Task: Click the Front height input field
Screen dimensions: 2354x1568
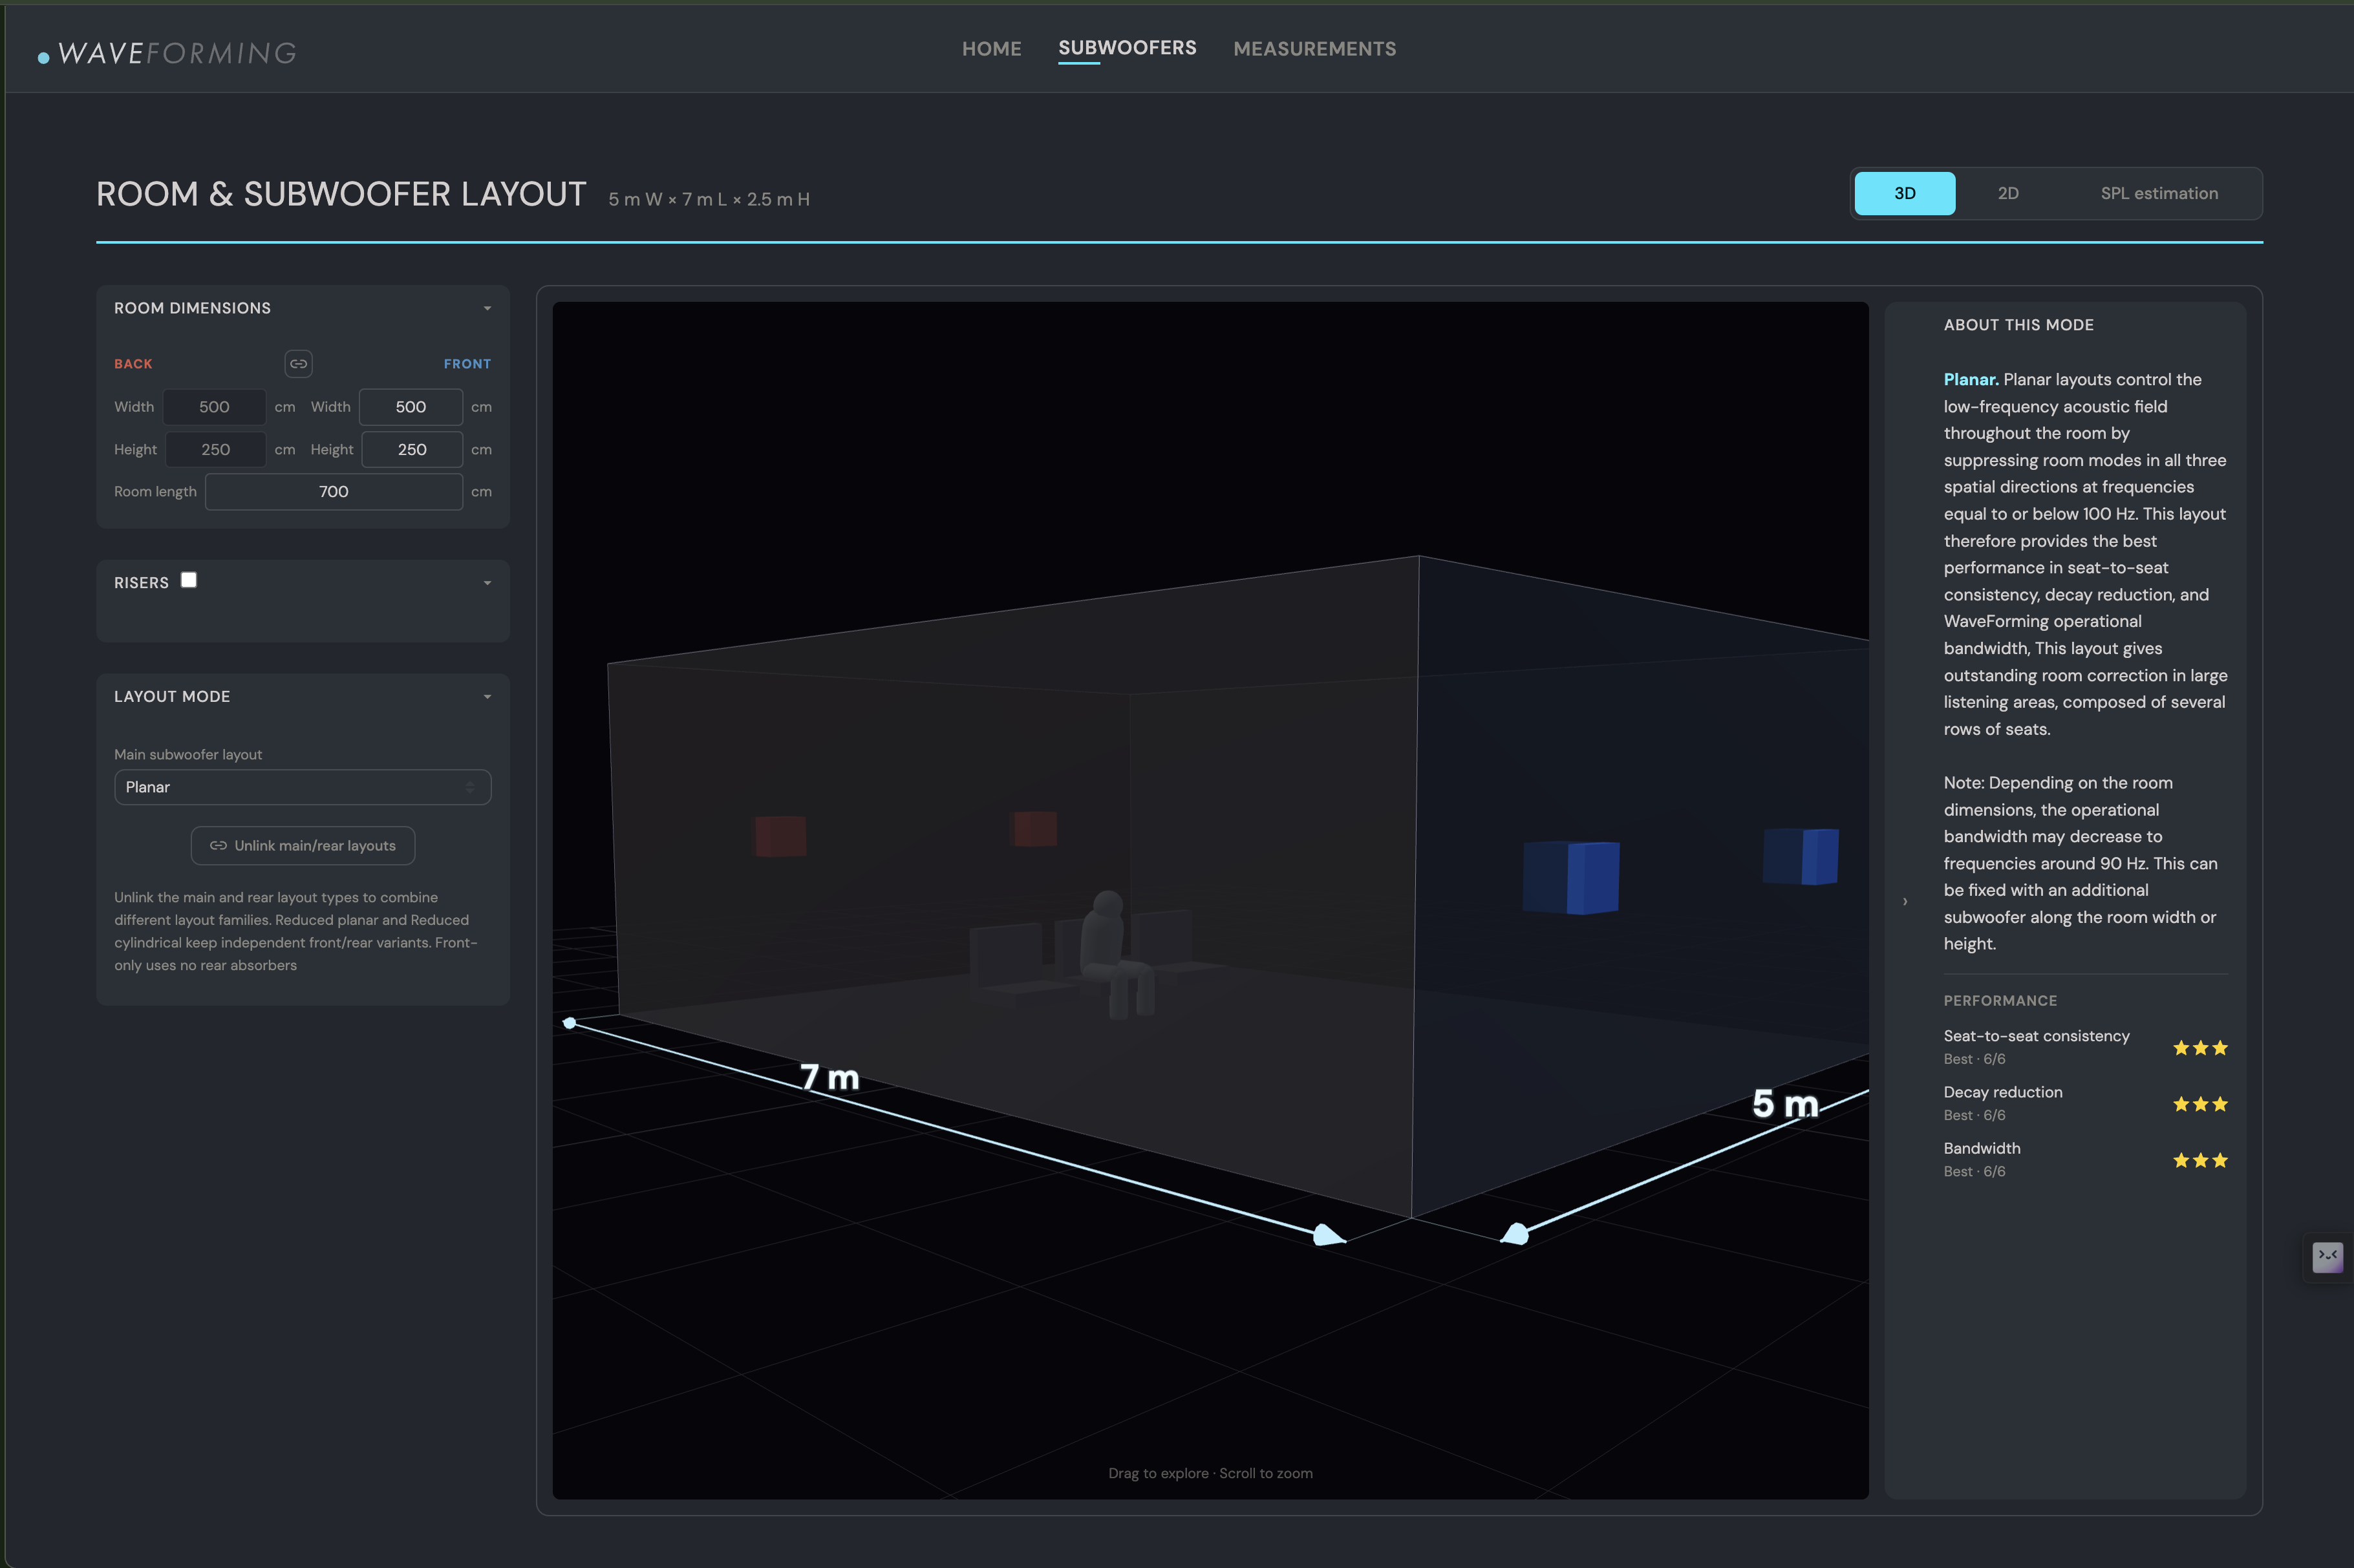Action: pos(412,449)
